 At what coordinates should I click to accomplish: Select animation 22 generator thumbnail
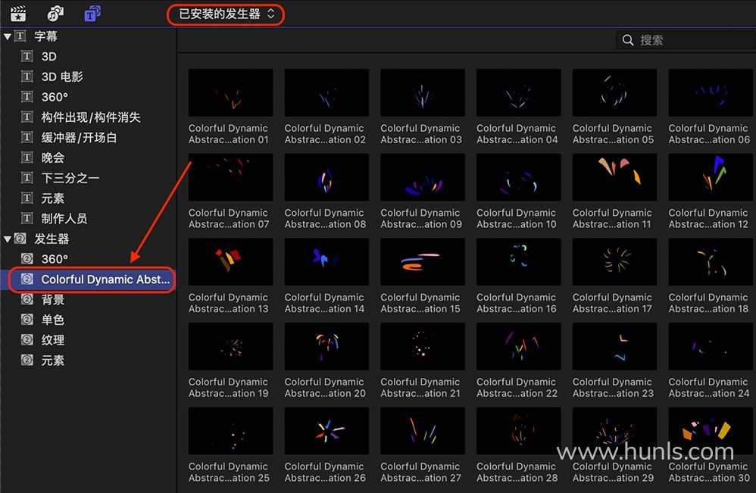coord(518,346)
